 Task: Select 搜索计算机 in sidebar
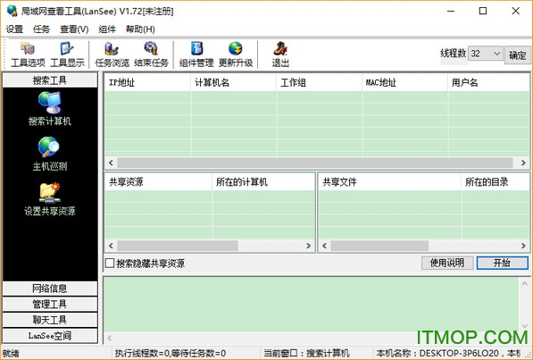50,109
